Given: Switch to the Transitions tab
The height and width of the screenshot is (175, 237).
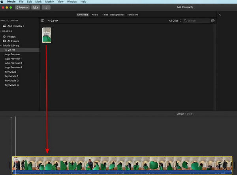Looking at the screenshot, I should coord(132,15).
